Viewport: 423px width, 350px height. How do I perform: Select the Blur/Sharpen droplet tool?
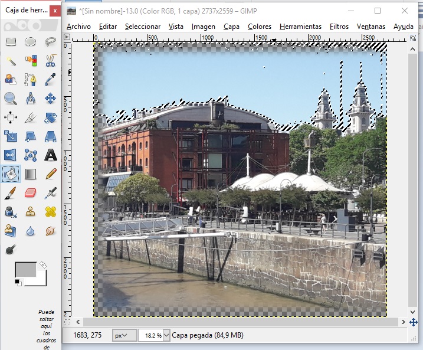coord(31,231)
